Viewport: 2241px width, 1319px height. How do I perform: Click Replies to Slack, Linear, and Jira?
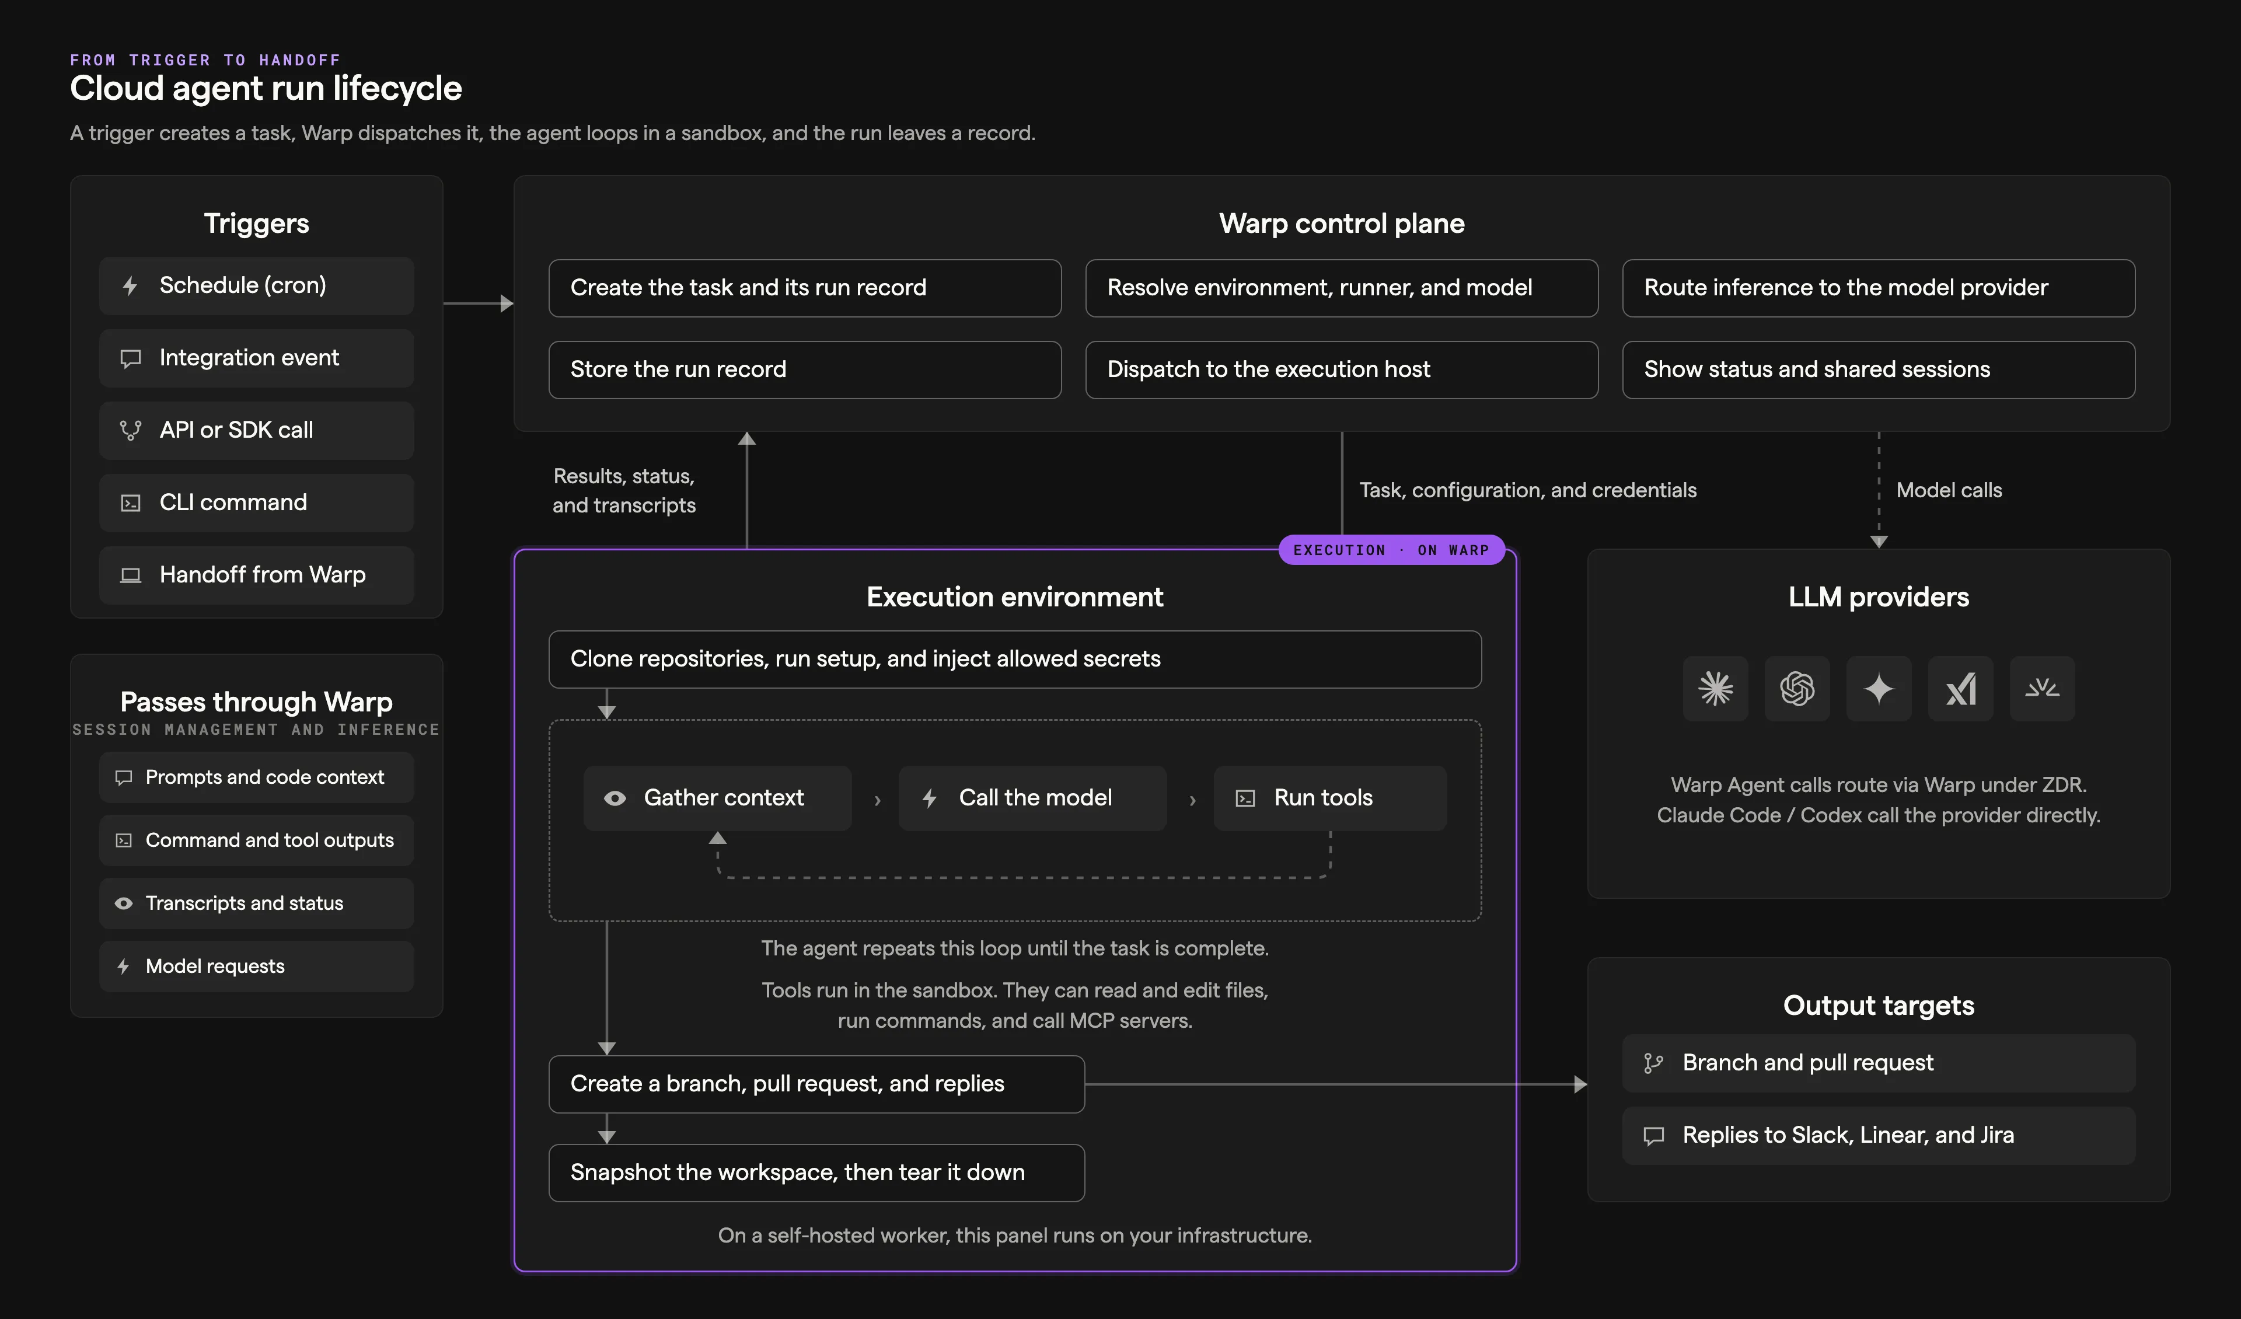point(1879,1136)
